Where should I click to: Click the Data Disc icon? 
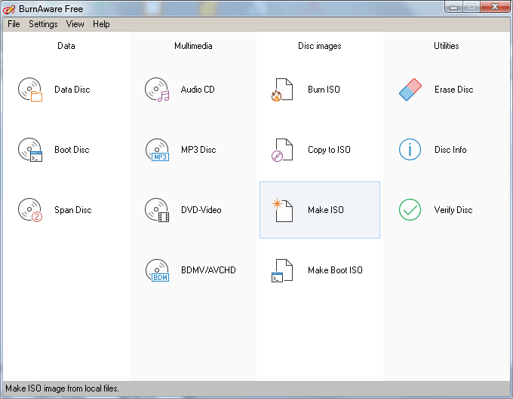(30, 90)
